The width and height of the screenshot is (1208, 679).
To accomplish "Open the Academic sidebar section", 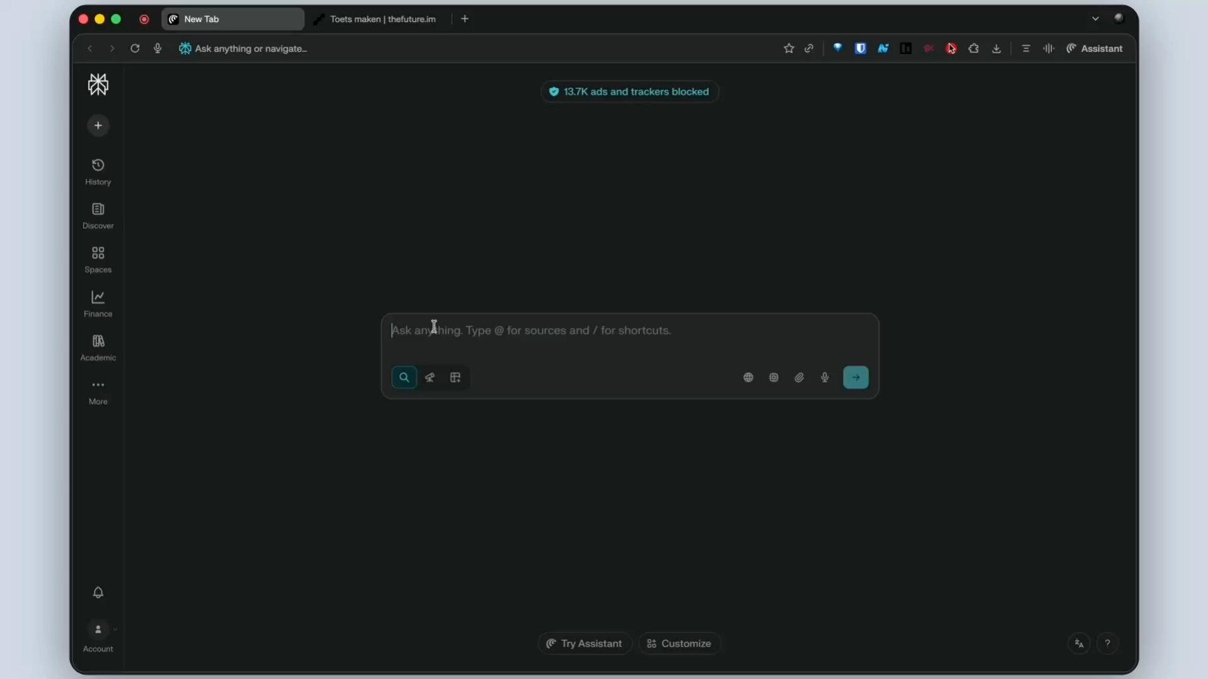I will [x=98, y=348].
